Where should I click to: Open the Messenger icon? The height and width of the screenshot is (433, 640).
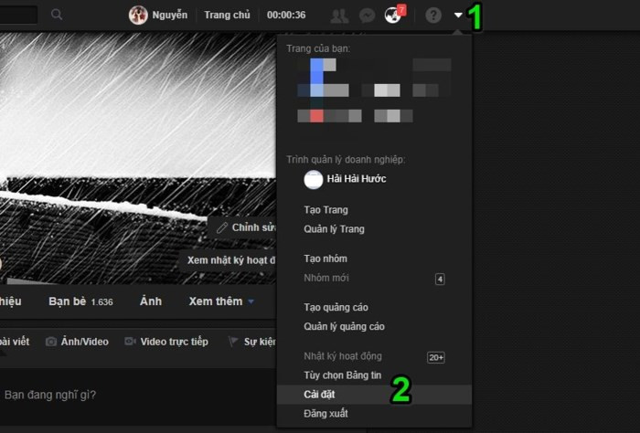[x=366, y=16]
